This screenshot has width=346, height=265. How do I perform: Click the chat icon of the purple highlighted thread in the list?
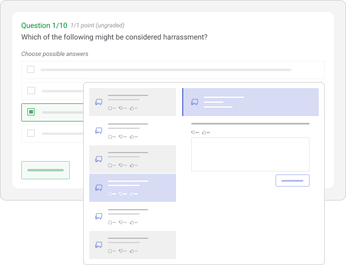(98, 188)
